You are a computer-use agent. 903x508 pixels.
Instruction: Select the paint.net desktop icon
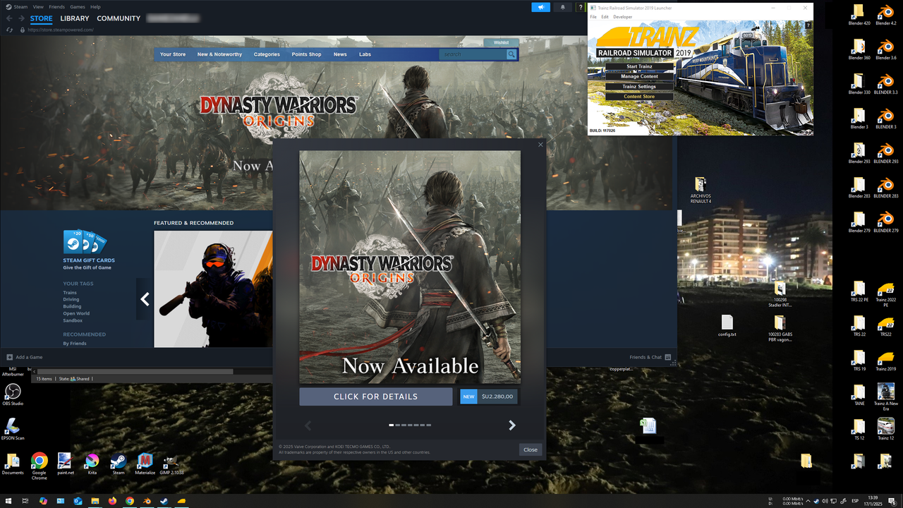(x=66, y=464)
